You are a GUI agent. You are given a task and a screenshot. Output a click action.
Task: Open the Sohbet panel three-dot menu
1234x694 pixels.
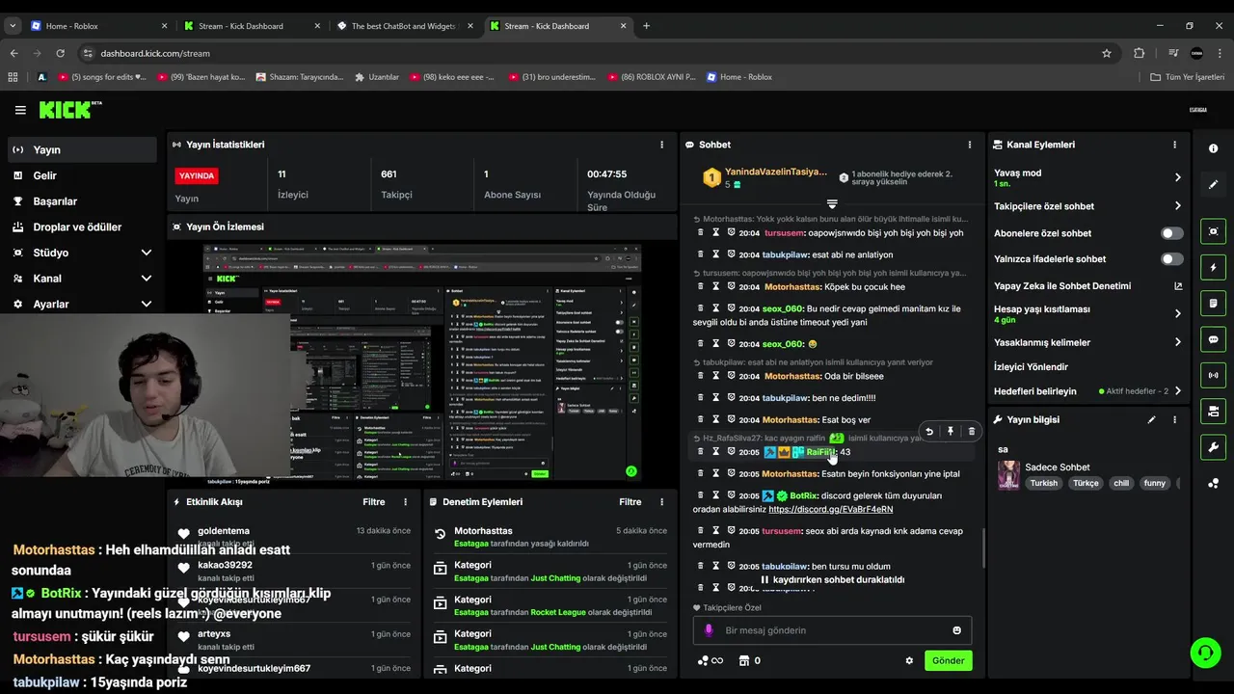[970, 145]
